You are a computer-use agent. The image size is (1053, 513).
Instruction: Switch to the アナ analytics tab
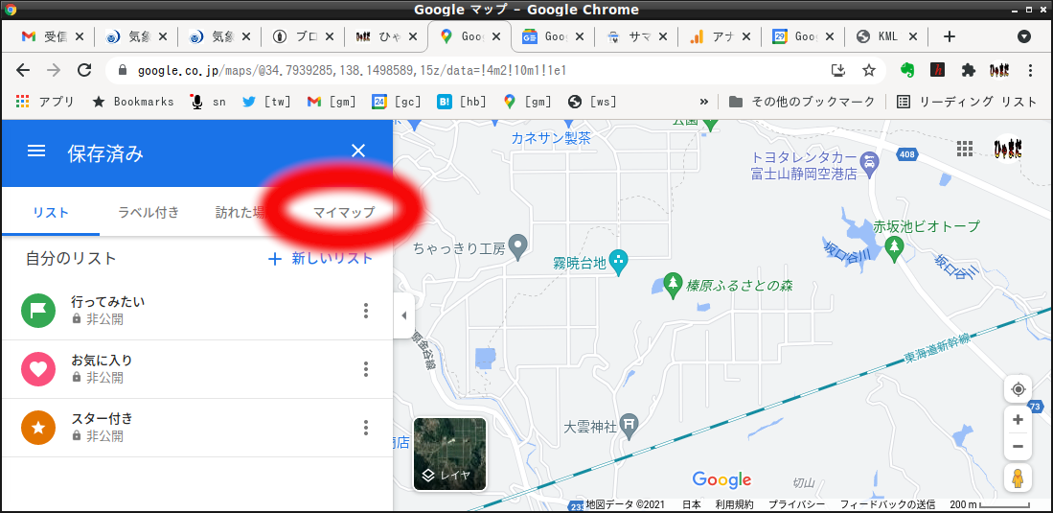pos(720,37)
